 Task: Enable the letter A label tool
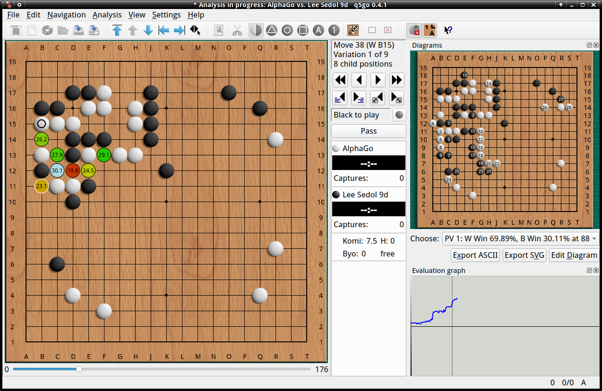click(318, 30)
